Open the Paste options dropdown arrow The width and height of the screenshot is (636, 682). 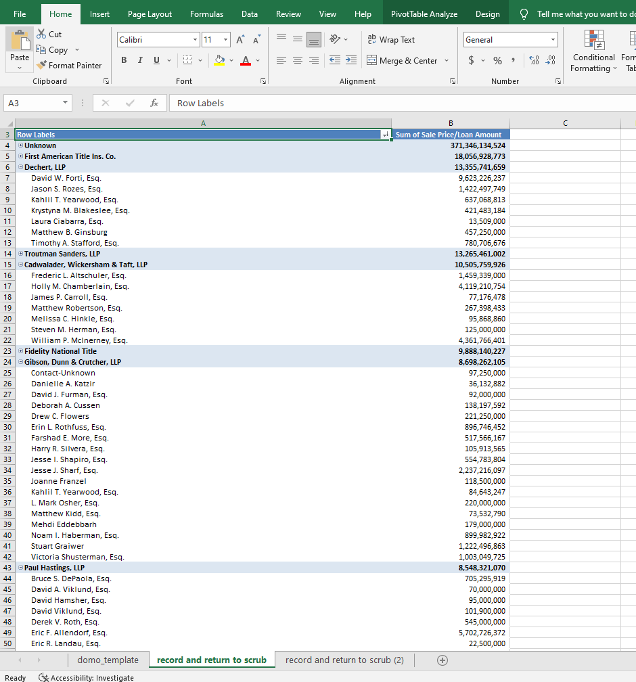pyautogui.click(x=20, y=68)
